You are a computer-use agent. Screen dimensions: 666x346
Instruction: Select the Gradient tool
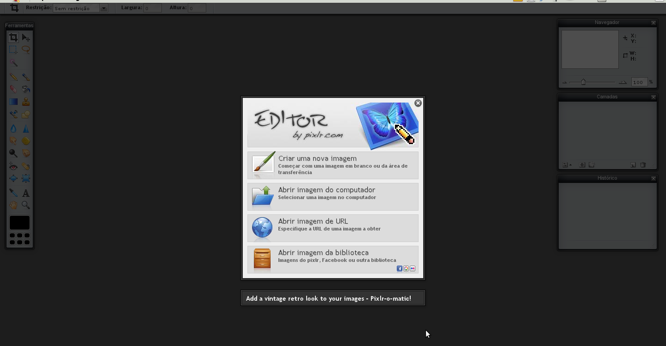tap(13, 102)
